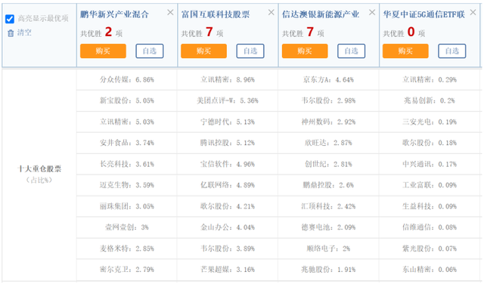Open 信达澳银新能源产业 fund title link

click(321, 14)
